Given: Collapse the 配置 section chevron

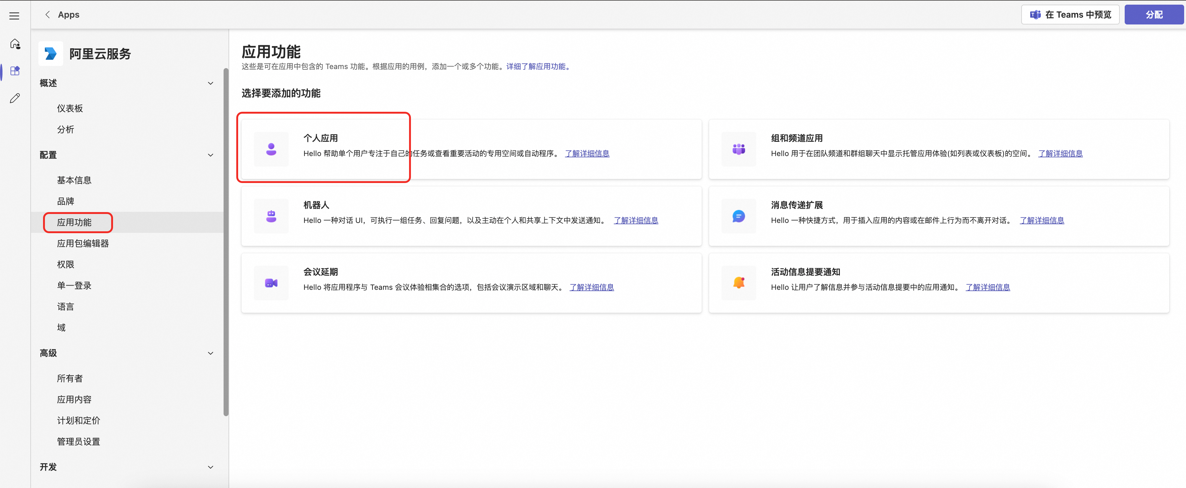Looking at the screenshot, I should tap(210, 155).
